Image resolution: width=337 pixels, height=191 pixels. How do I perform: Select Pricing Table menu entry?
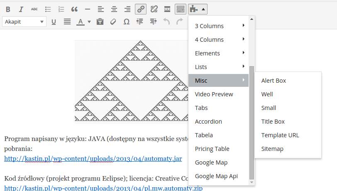point(219,149)
